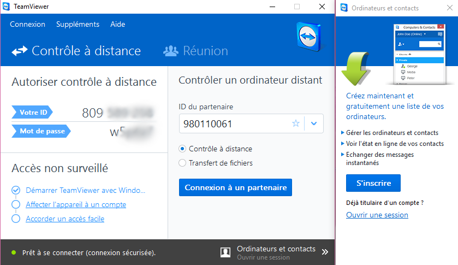Click the green connection status dot
Viewport: 458px width, 265px height.
[14, 252]
